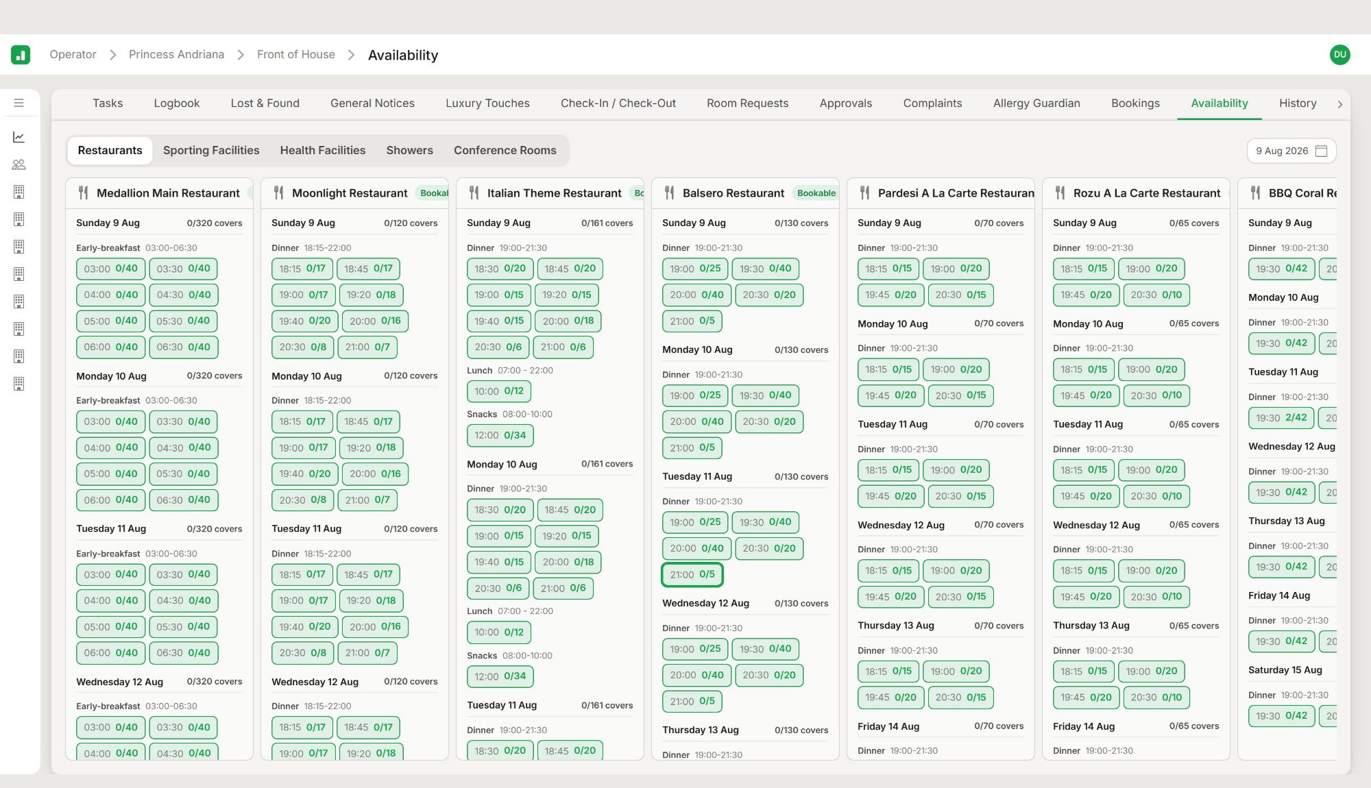This screenshot has width=1371, height=788.
Task: Click fork-knife icon of Rozu A La Carte
Action: pyautogui.click(x=1060, y=193)
